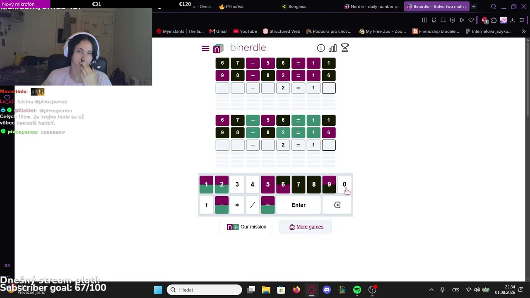View the statistics bar chart icon
530x298 pixels.
pyautogui.click(x=332, y=48)
